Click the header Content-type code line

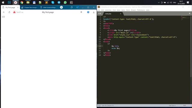[129, 19]
